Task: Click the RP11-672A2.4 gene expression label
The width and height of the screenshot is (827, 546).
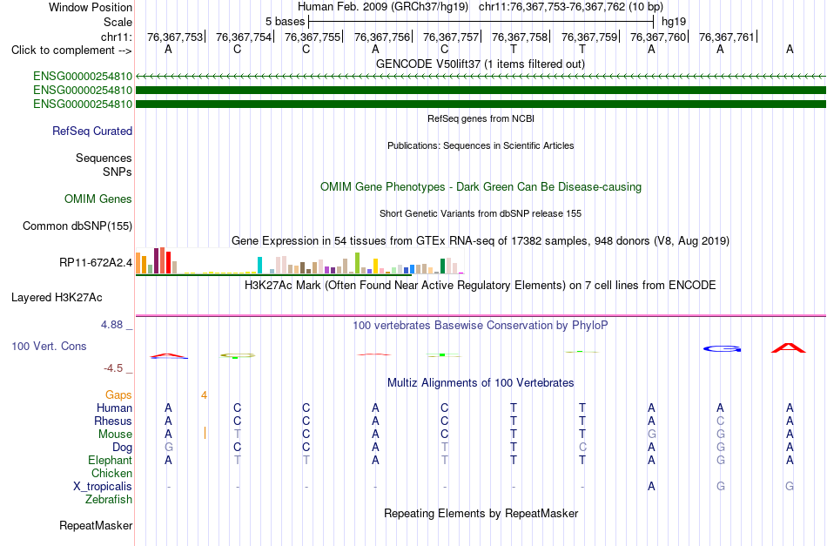Action: point(96,262)
